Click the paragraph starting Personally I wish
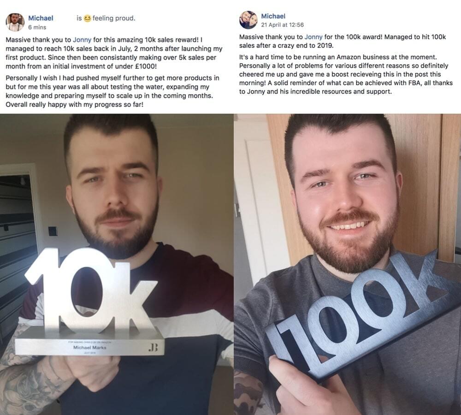Image resolution: width=461 pixels, height=415 pixels. tap(112, 91)
